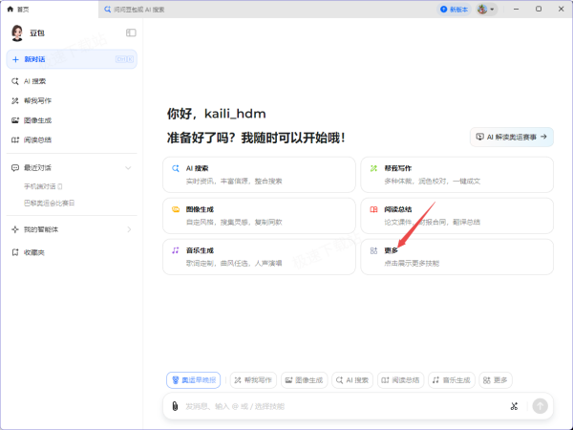Open AI 搜索 in the left sidebar

34,81
